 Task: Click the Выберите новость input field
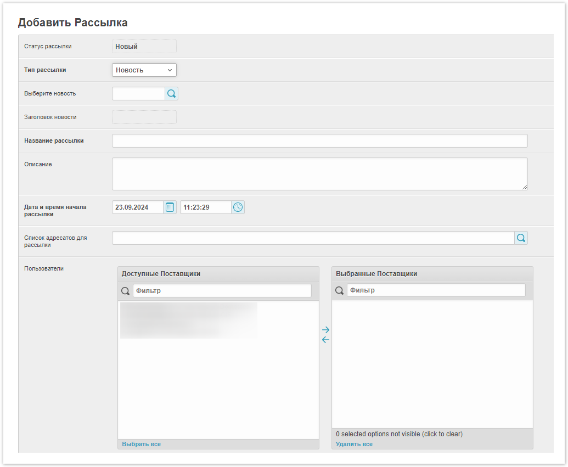pyautogui.click(x=138, y=94)
